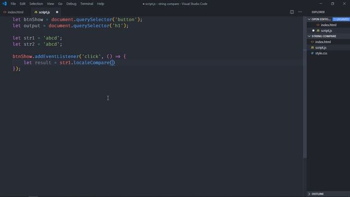Screen dimensions: 350x197
Task: Click the result variable name
Action: pyautogui.click(x=43, y=63)
